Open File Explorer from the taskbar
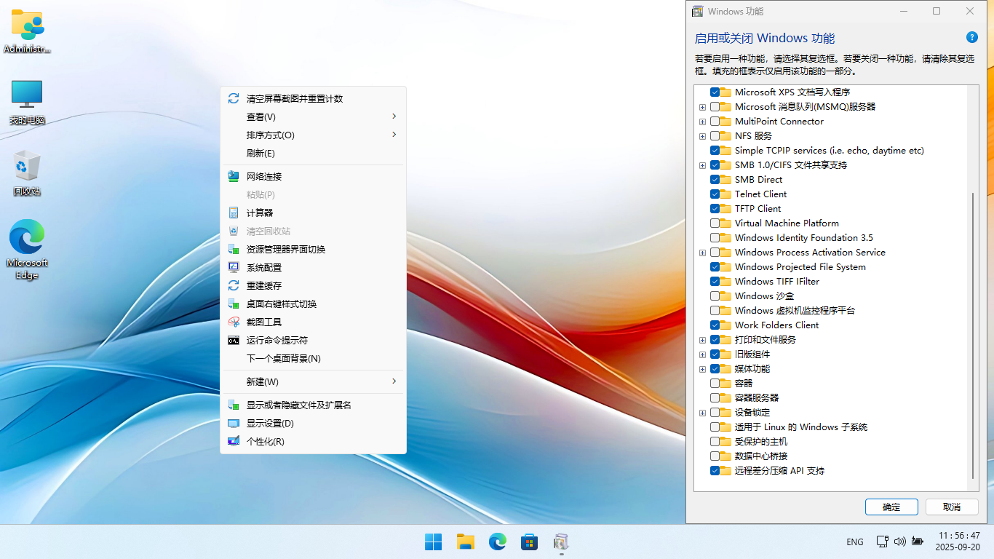994x559 pixels. pyautogui.click(x=465, y=542)
